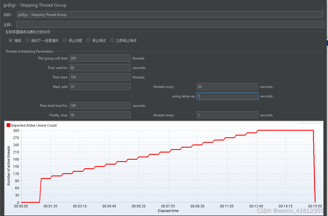Click the 注释 comments field
This screenshot has height=216, width=328.
(170, 24)
